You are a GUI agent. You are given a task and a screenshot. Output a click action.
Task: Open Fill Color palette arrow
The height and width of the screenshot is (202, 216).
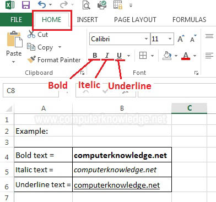(x=176, y=56)
